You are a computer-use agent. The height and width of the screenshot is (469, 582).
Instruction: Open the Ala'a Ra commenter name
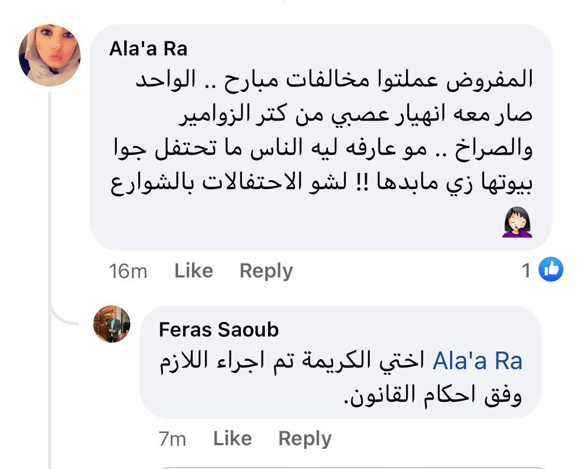point(148,49)
